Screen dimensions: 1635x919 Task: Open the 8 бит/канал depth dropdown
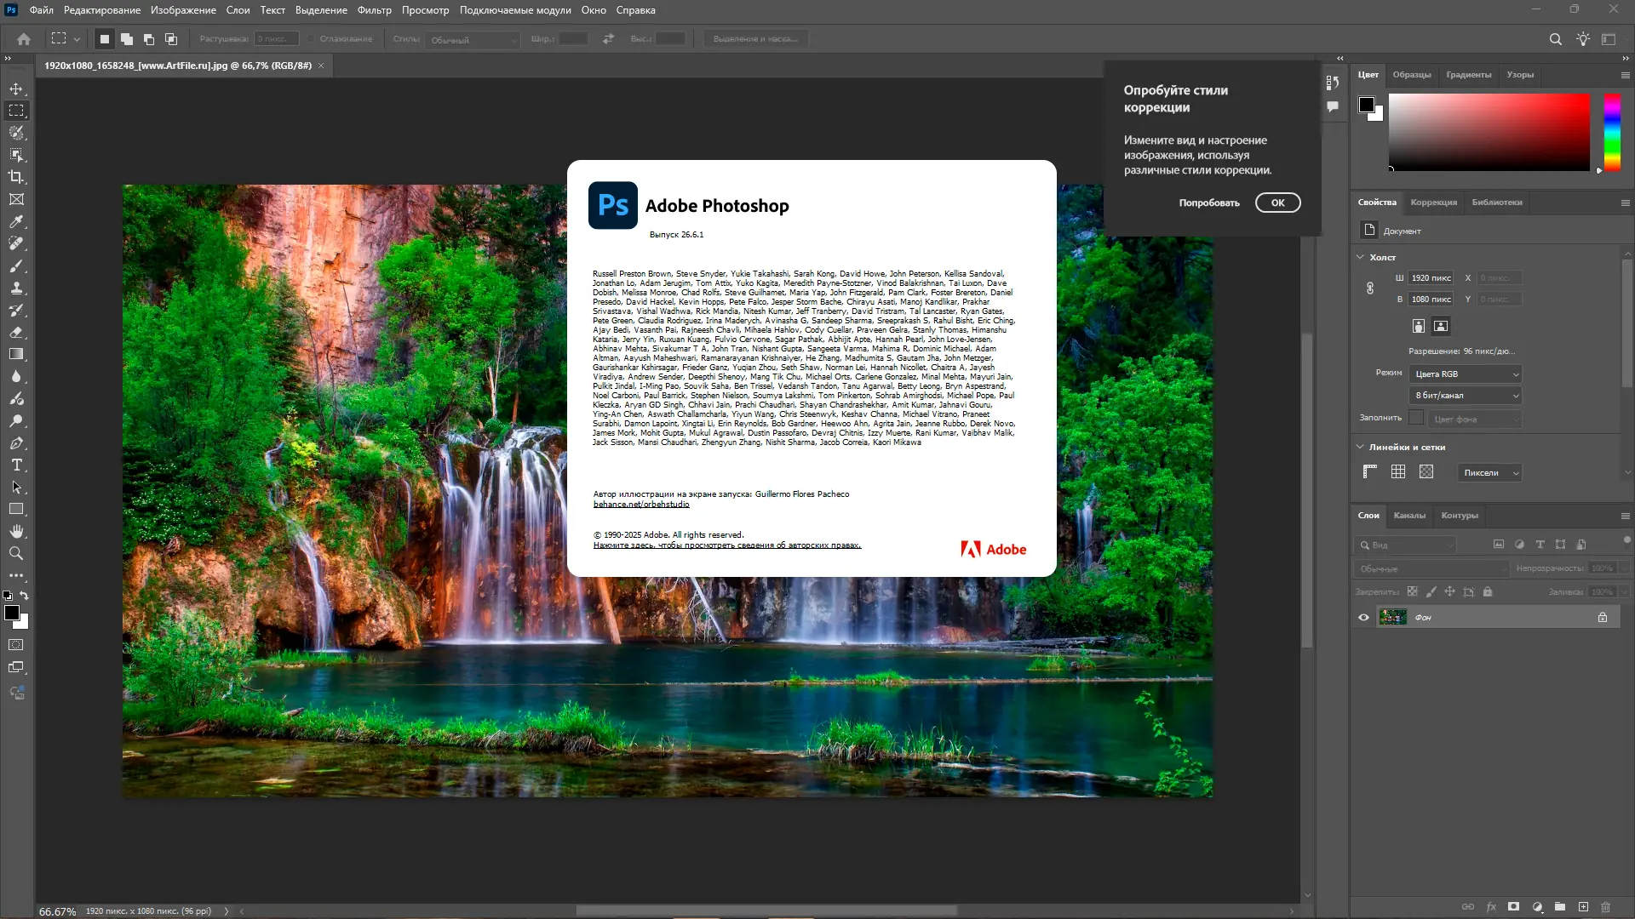(1466, 395)
